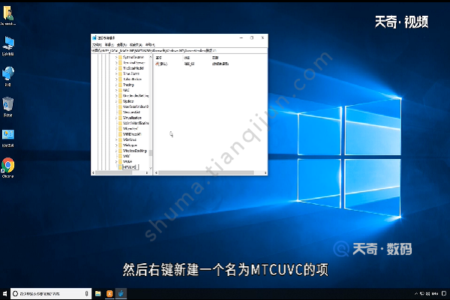The image size is (450, 300).
Task: Click the new MTCUVC folder icon
Action: tap(120, 167)
